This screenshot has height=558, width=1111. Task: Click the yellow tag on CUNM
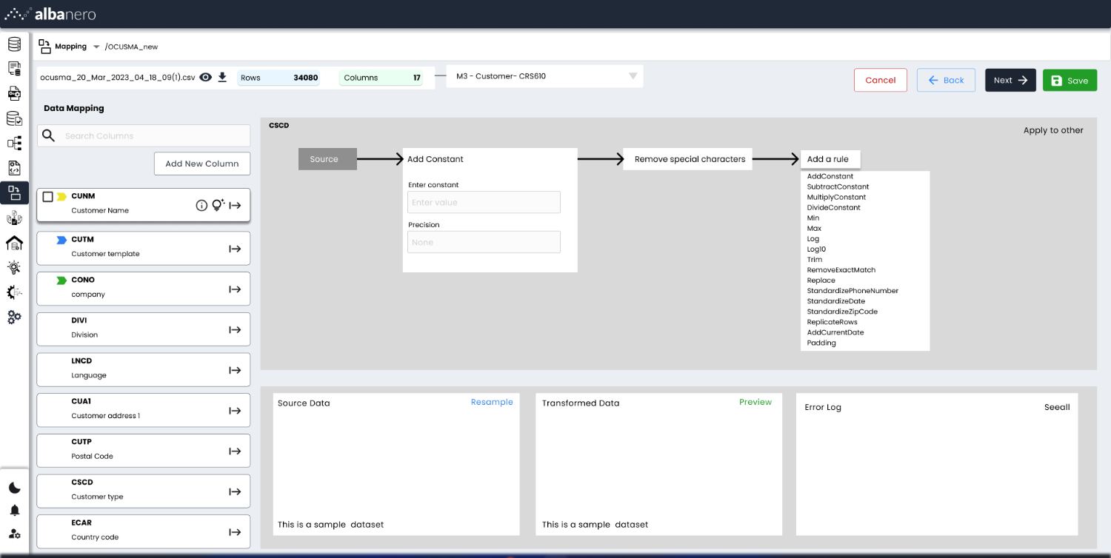(x=62, y=197)
